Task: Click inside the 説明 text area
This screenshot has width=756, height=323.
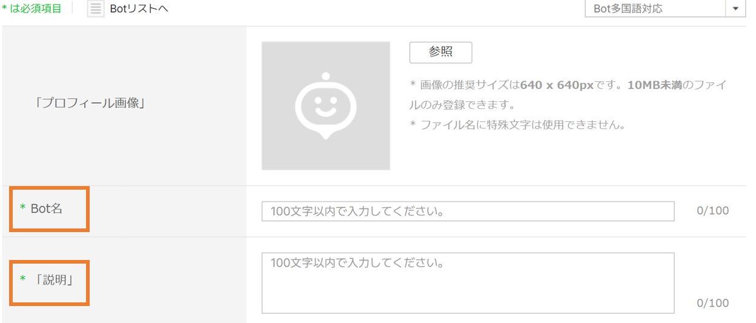Action: click(x=468, y=283)
